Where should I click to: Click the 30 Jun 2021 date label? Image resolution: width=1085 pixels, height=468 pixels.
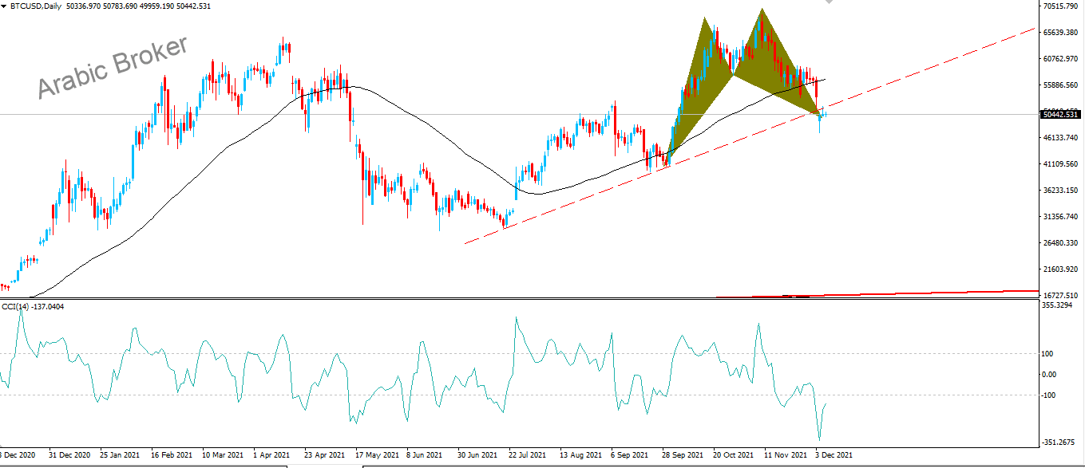coord(478,454)
